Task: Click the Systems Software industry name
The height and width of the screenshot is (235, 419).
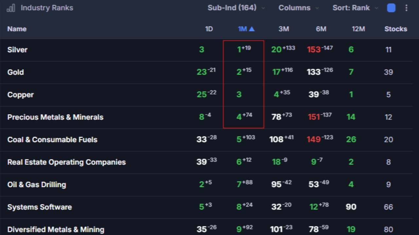Action: [x=40, y=207]
